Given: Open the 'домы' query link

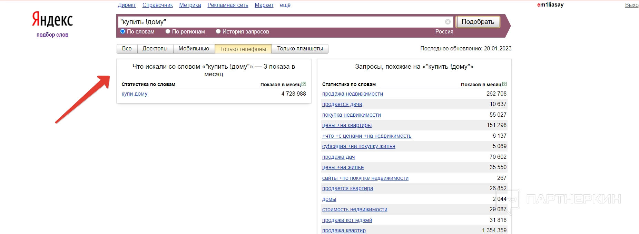Looking at the screenshot, I should (329, 199).
